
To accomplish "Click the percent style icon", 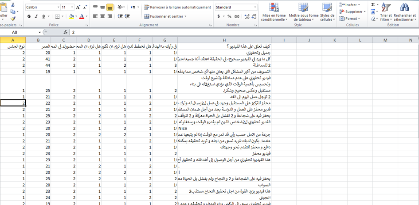I will (x=228, y=16).
